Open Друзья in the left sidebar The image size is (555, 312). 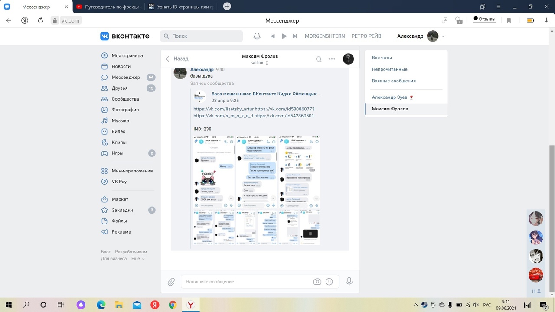coord(120,88)
